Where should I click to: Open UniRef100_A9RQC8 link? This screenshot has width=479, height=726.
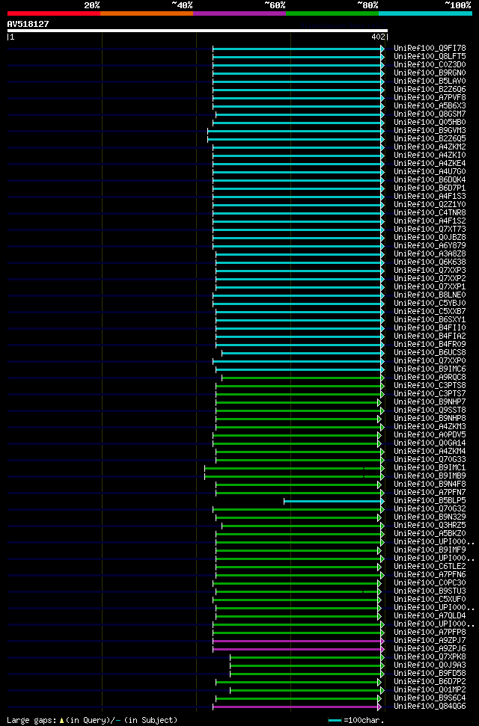[430, 378]
